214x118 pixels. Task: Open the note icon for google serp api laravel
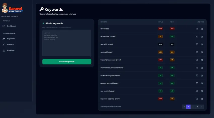coord(197,83)
